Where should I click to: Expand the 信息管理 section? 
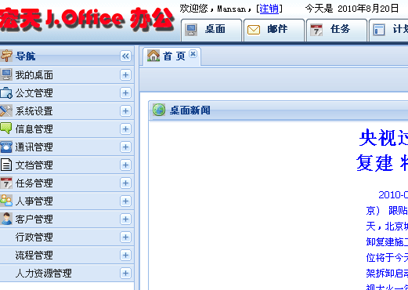125,129
